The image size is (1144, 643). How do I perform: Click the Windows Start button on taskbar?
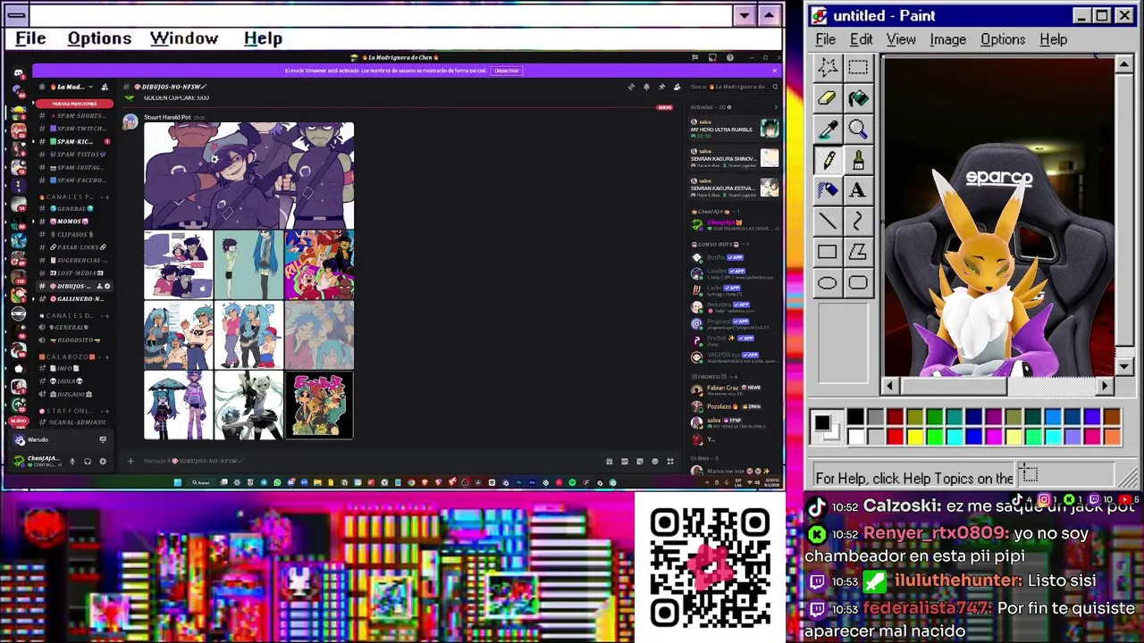(x=177, y=482)
